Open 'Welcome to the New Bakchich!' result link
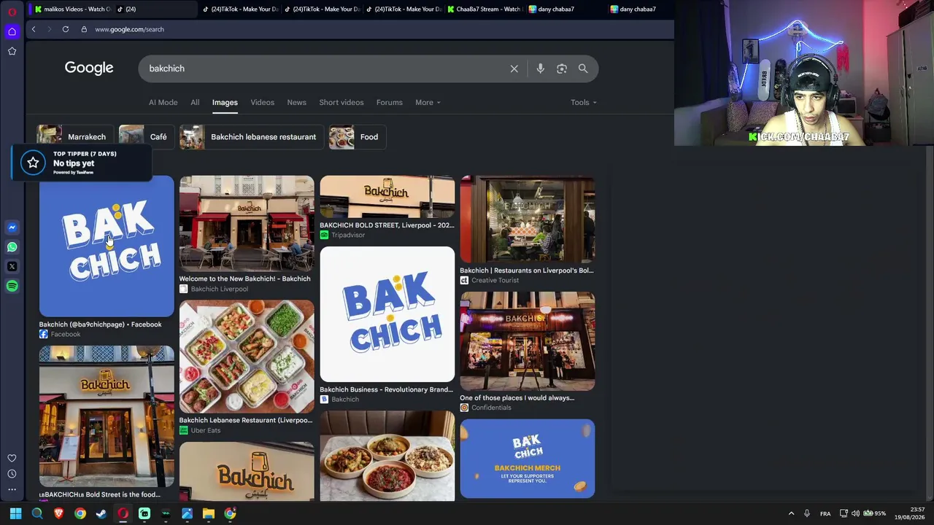934x525 pixels. (x=245, y=279)
